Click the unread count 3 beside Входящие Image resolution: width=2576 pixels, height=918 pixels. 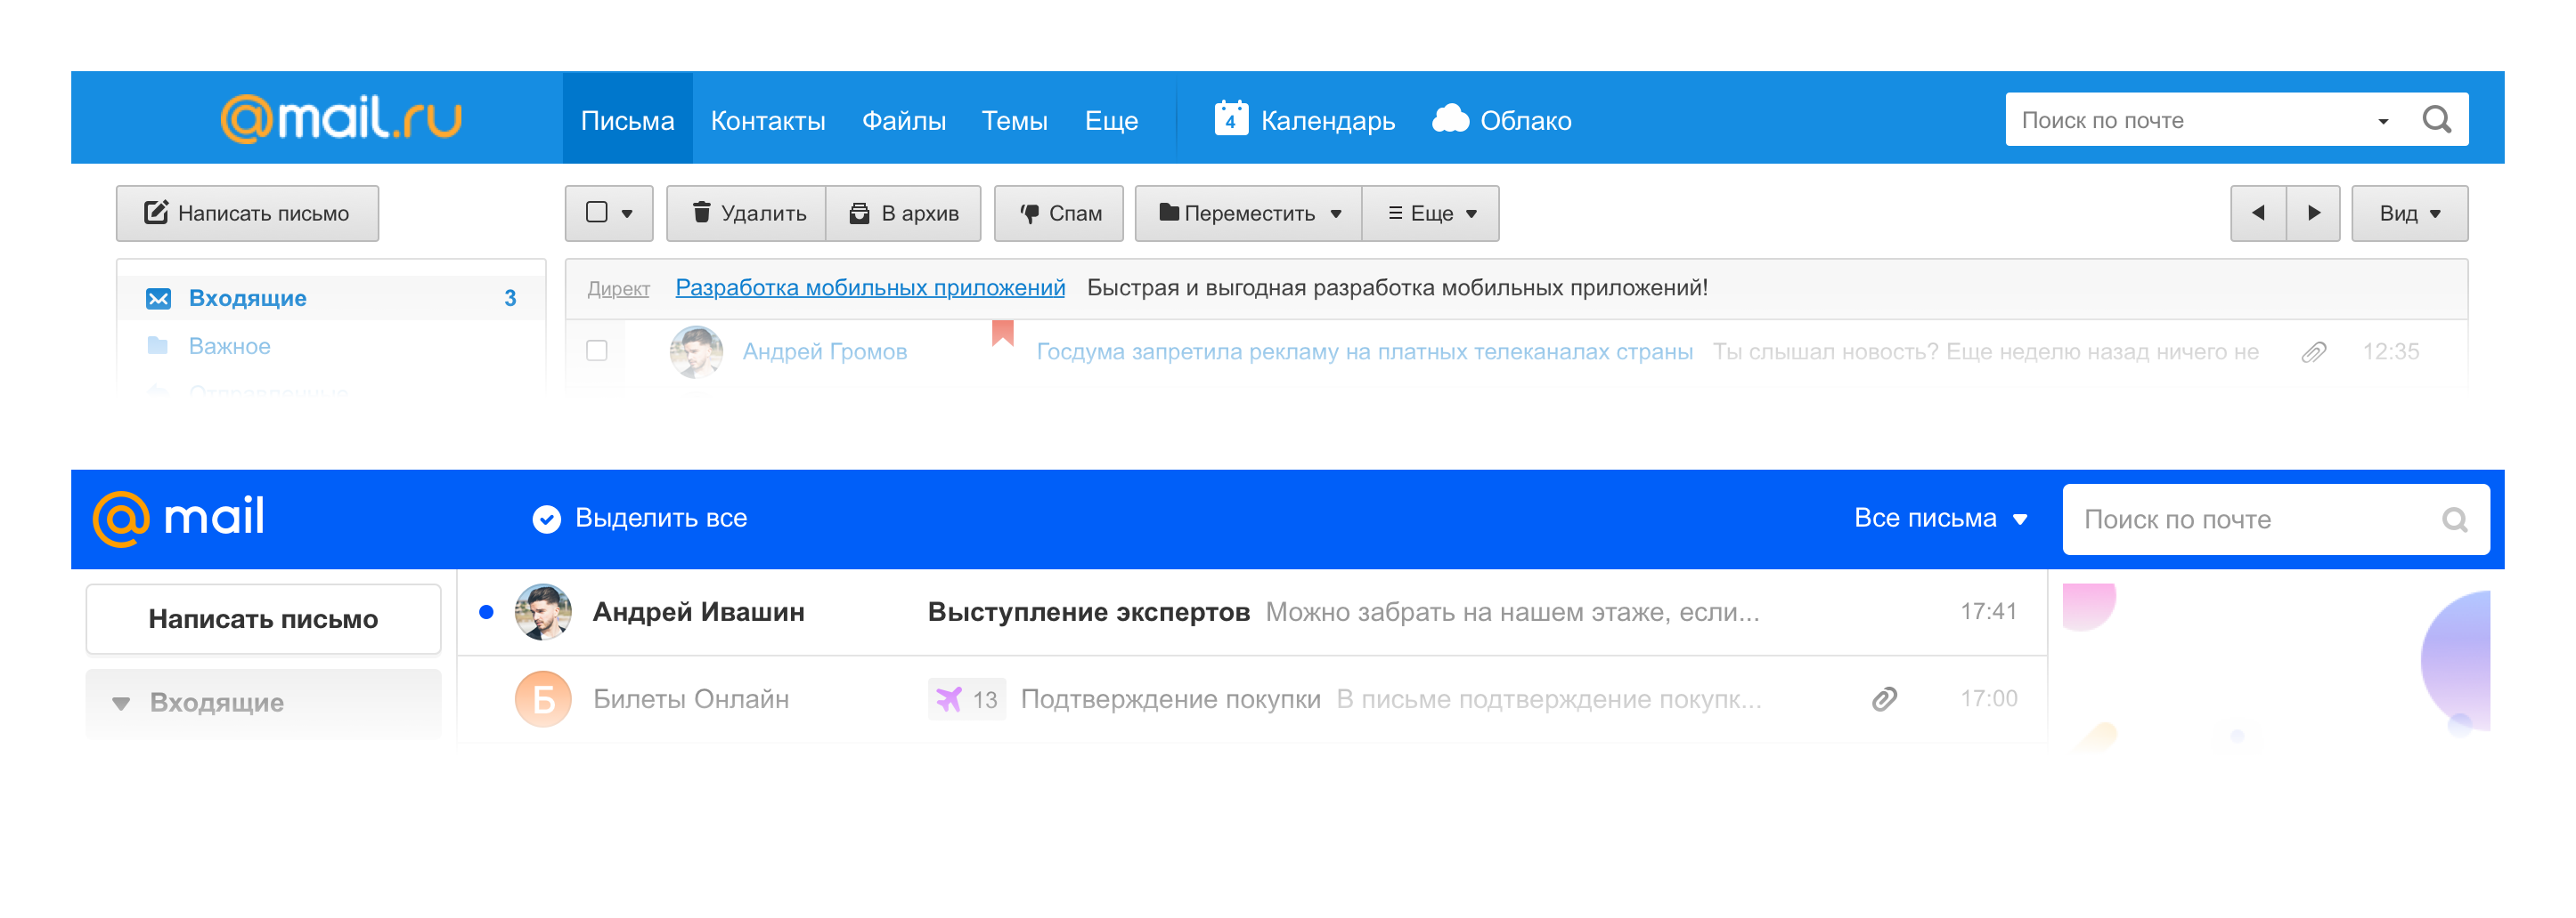(x=510, y=298)
